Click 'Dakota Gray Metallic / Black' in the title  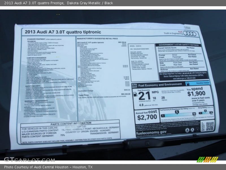[90, 3]
